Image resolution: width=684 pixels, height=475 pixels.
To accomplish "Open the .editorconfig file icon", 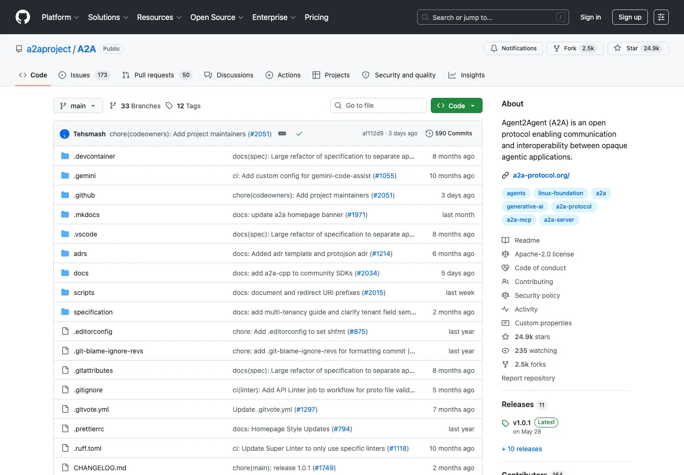I will 65,332.
